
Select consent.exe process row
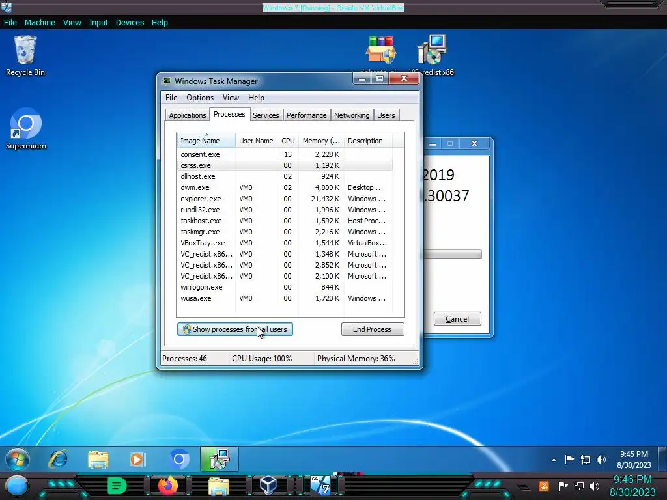coord(284,154)
